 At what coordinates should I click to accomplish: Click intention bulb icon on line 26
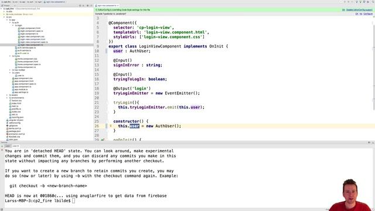point(111,126)
